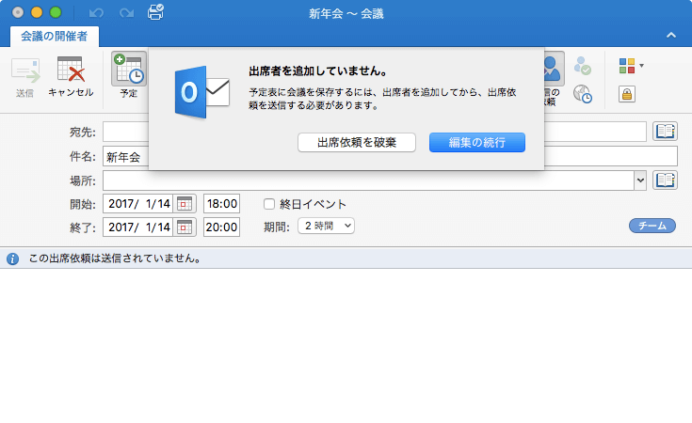The width and height of the screenshot is (692, 423).
Task: Click the Outlook logo in the dialog
Action: coord(202,92)
